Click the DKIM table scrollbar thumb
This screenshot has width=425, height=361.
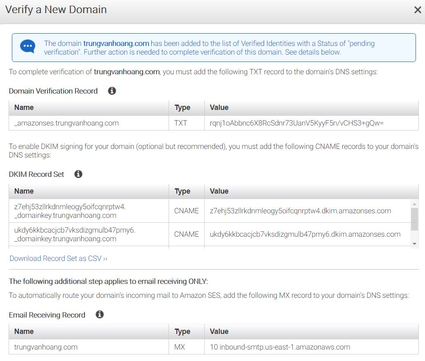coord(414,219)
